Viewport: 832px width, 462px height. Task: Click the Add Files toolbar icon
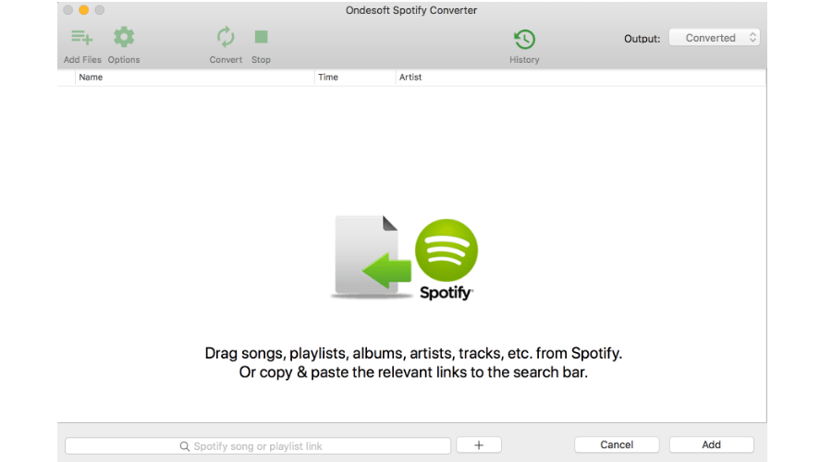coord(81,37)
